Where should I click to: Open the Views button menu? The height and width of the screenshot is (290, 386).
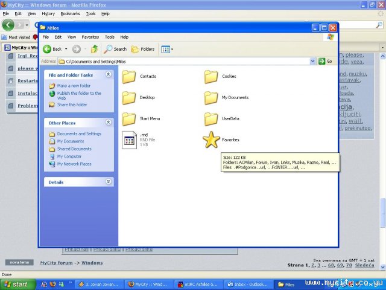(x=167, y=50)
